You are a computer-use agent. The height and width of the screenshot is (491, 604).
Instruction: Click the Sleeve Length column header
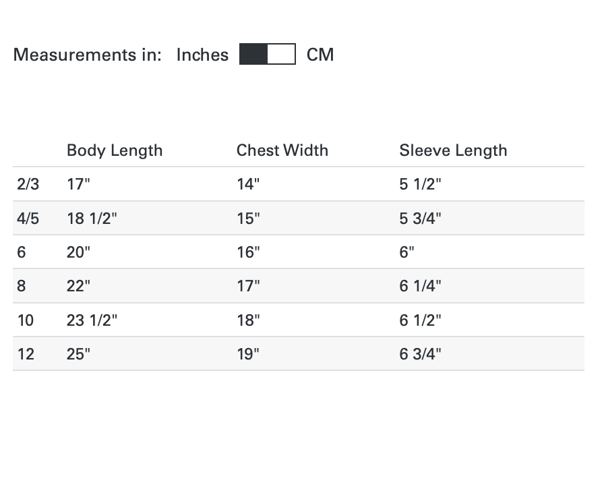point(453,150)
